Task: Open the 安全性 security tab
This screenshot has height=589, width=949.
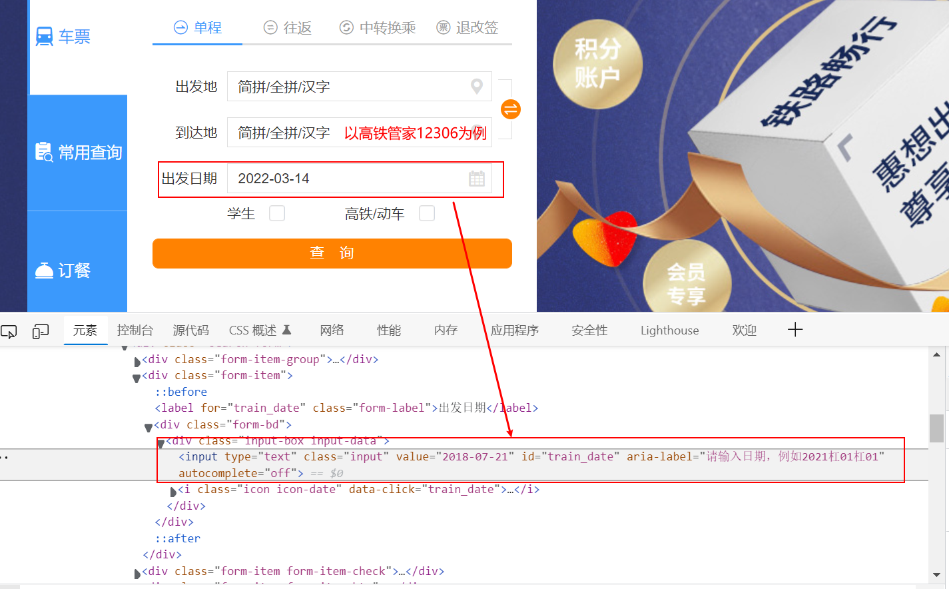Action: [x=589, y=330]
